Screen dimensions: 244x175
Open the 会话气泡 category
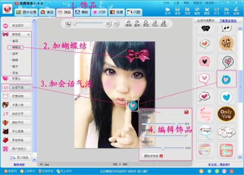point(17,87)
